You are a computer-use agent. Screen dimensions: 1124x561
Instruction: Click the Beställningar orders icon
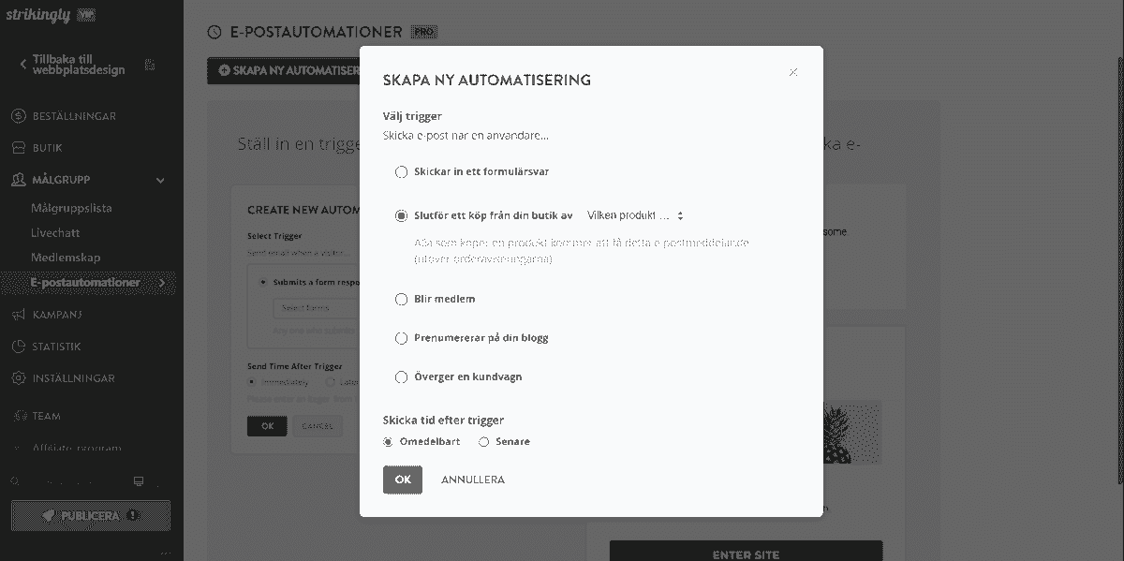pyautogui.click(x=18, y=116)
